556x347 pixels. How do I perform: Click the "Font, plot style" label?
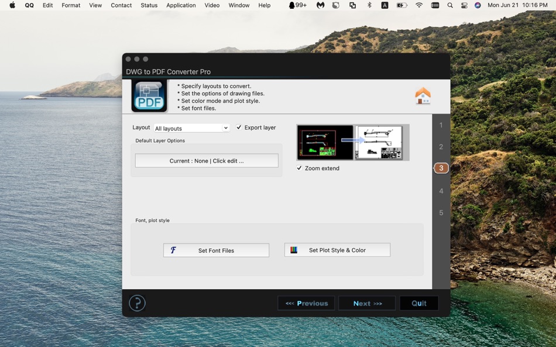(x=153, y=220)
